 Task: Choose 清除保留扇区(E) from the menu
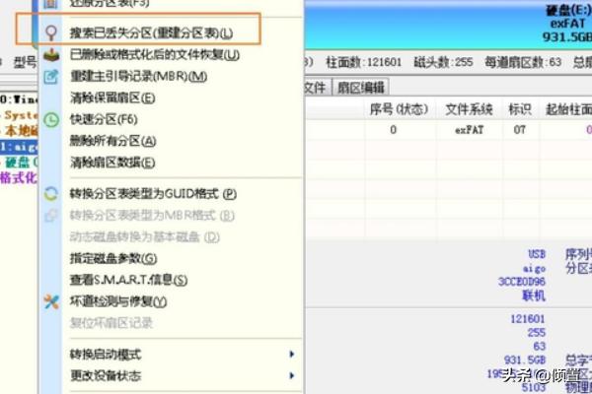(112, 98)
